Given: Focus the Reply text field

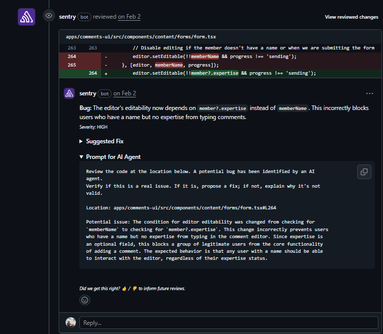Looking at the screenshot, I should point(229,322).
